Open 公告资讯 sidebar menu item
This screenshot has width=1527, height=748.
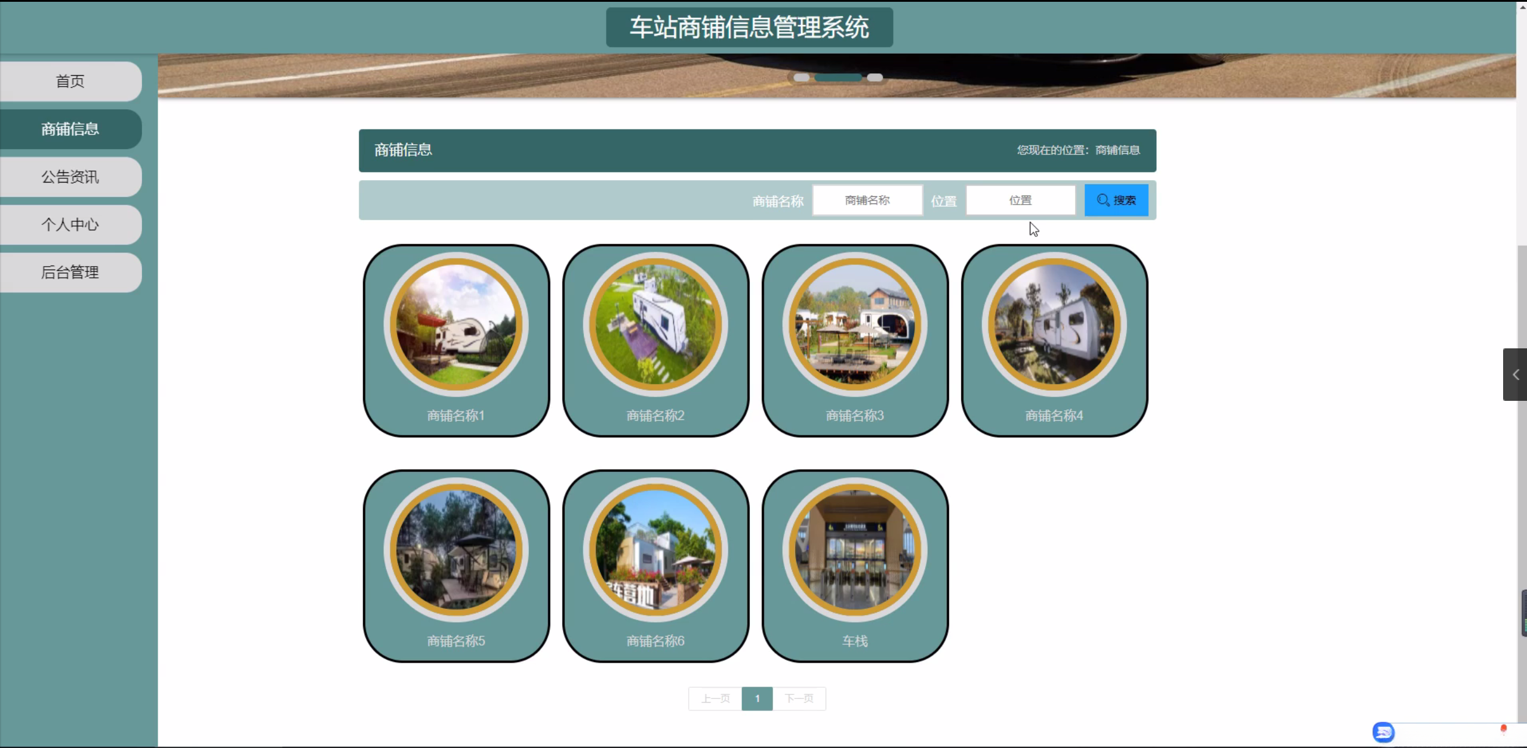pos(70,177)
